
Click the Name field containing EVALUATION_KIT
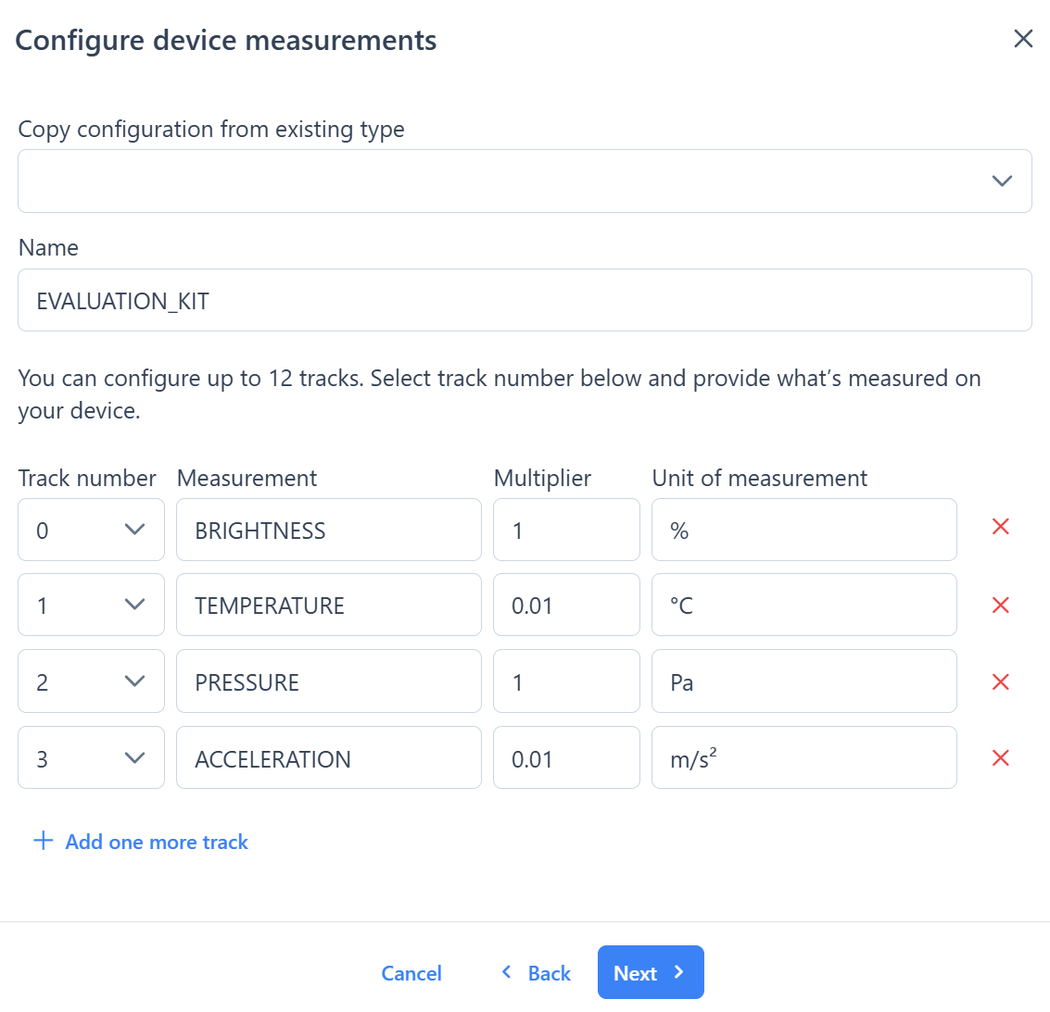click(525, 300)
